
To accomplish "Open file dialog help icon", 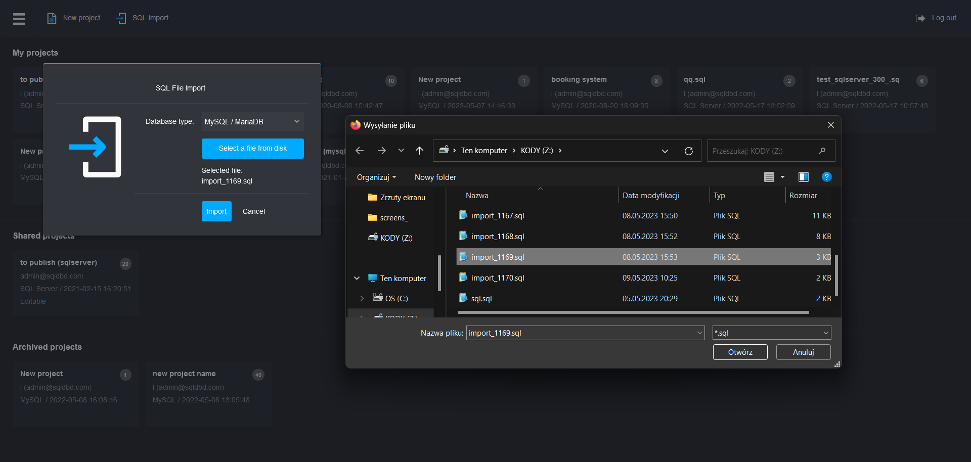I will coord(826,177).
